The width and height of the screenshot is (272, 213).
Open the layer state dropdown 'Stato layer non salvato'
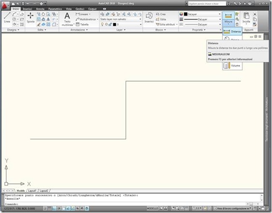(x=121, y=19)
